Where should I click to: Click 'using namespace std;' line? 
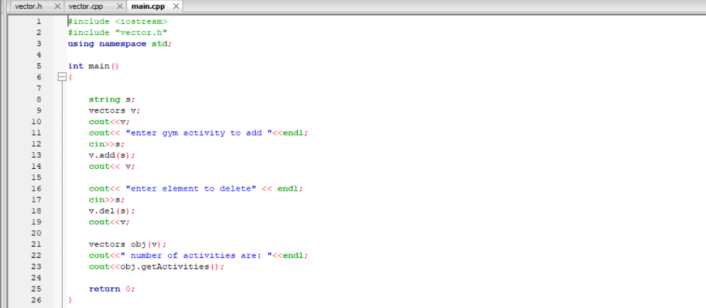(120, 43)
